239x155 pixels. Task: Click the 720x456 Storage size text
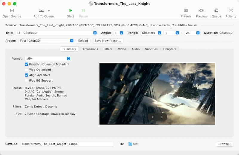[37, 114]
